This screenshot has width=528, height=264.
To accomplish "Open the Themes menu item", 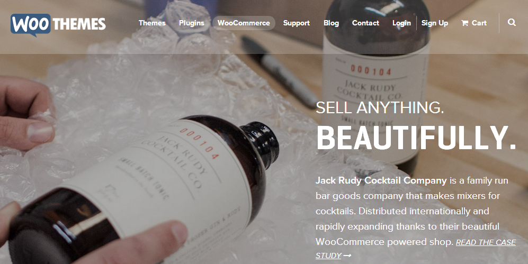I will (x=152, y=23).
